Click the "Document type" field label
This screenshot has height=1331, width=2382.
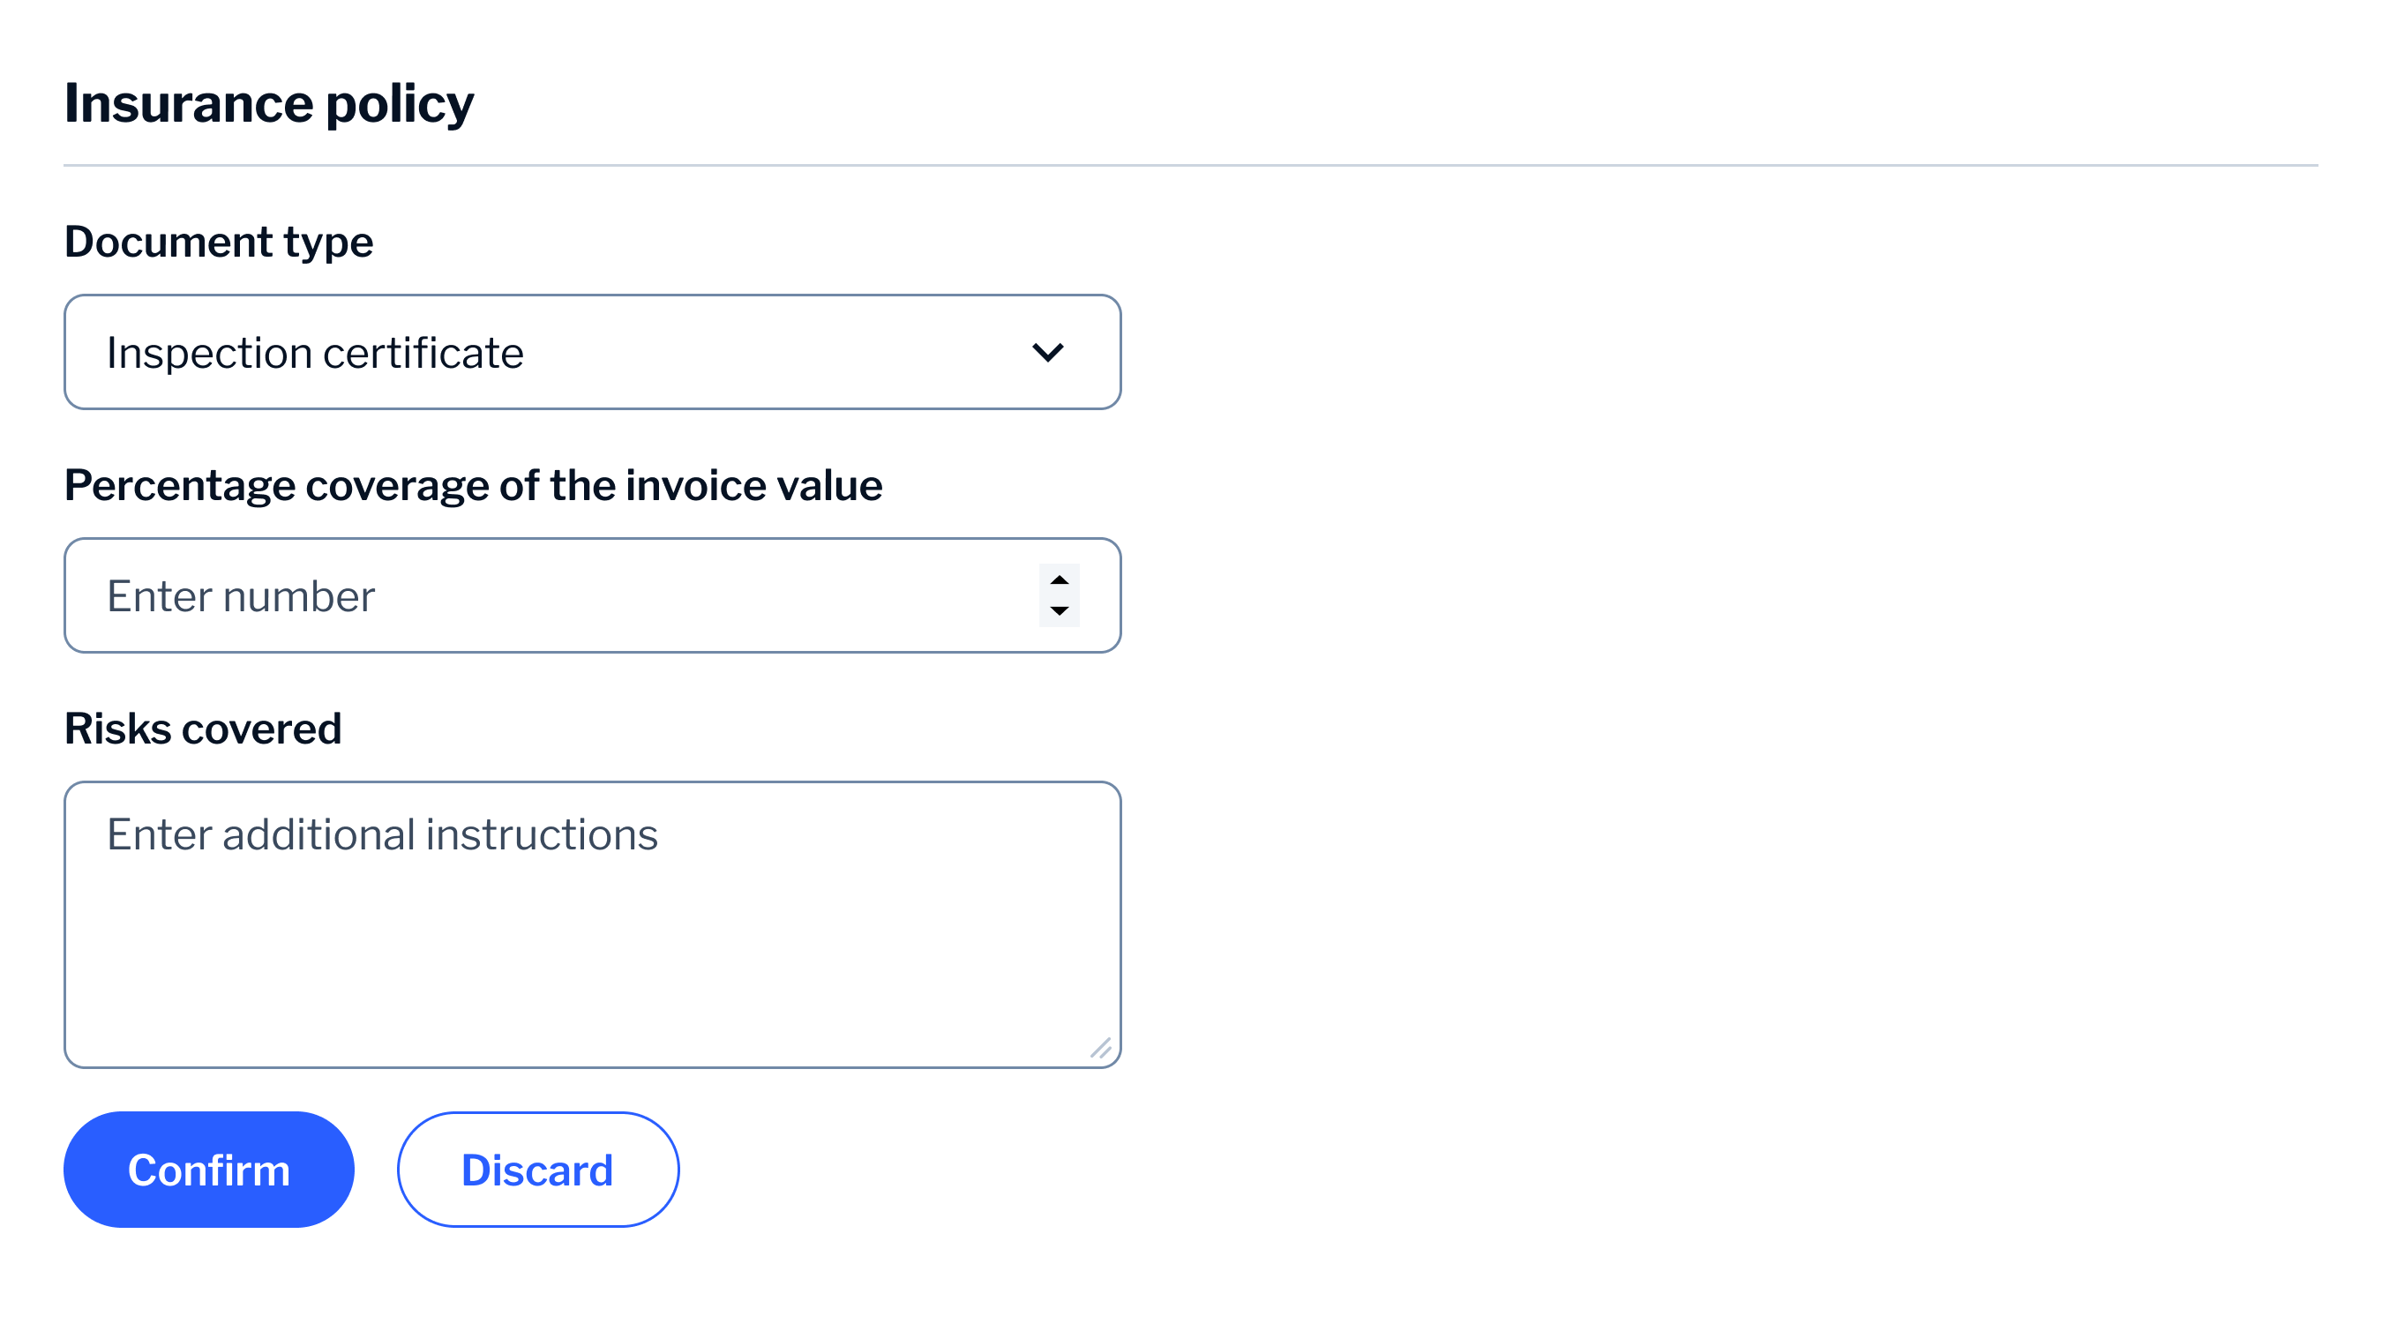click(x=218, y=243)
